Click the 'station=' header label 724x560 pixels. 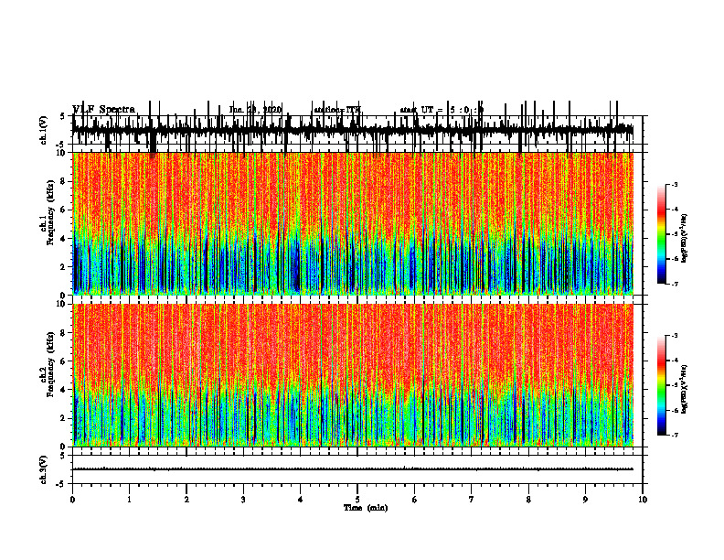(330, 110)
